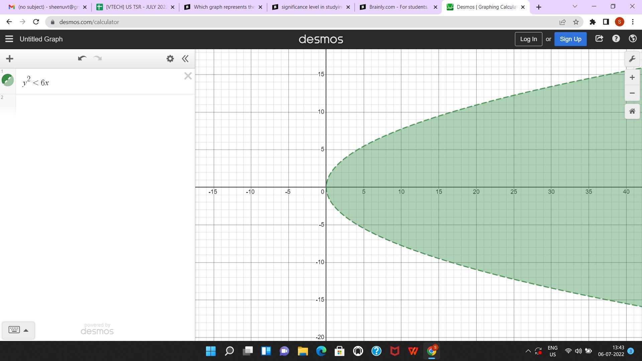The image size is (642, 361).
Task: Zoom in on the graph
Action: 632,78
